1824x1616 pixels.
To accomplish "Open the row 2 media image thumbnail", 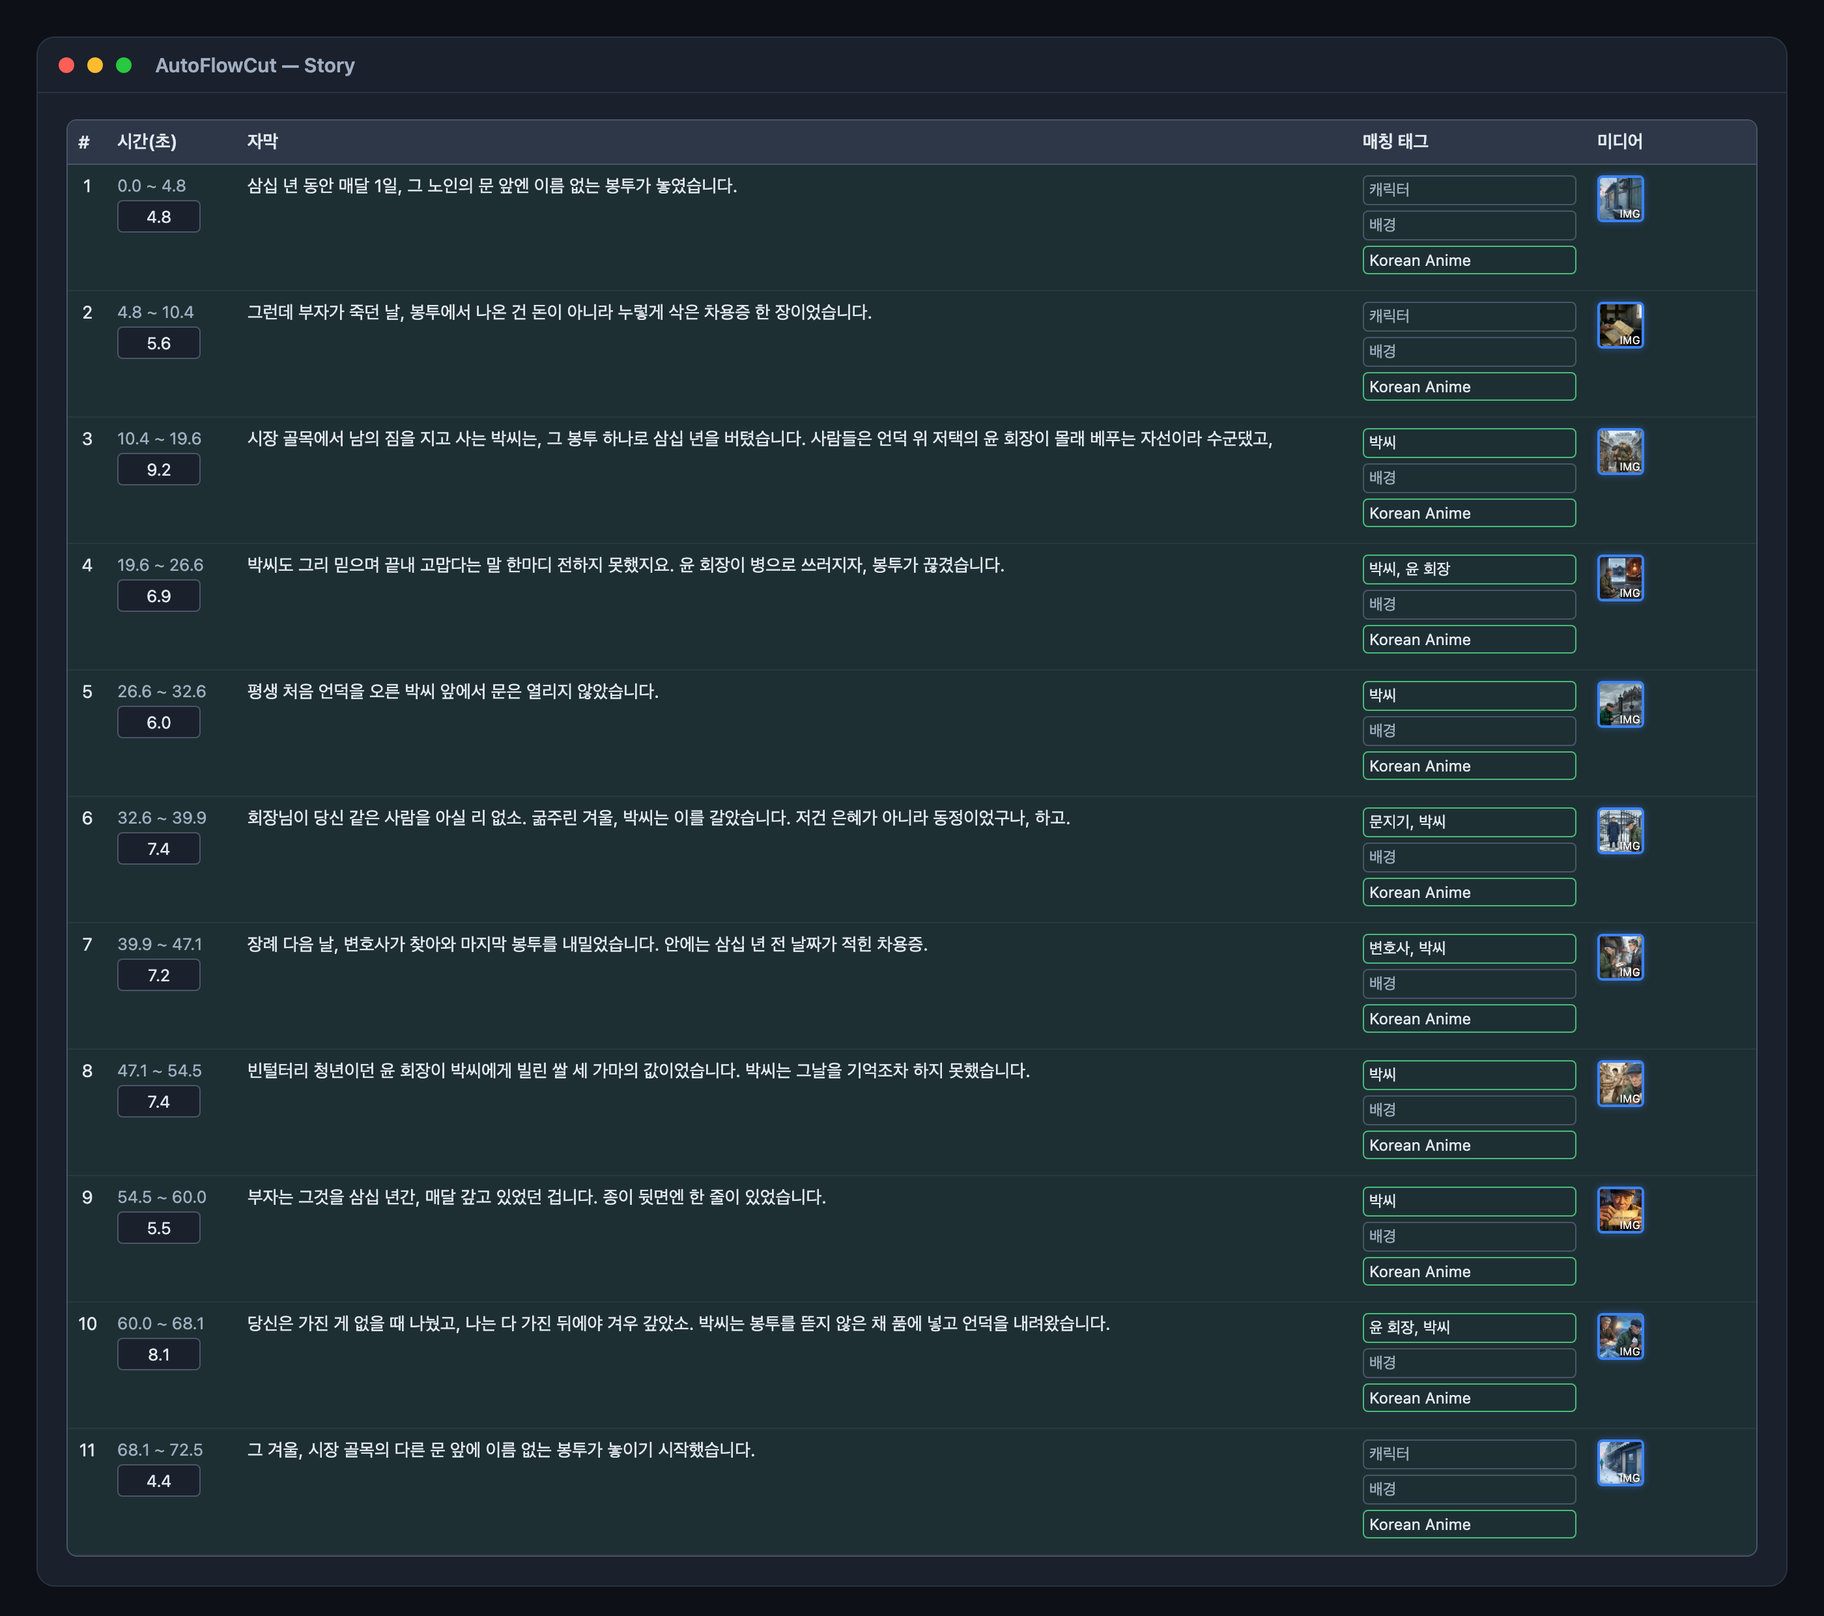I will (1619, 325).
